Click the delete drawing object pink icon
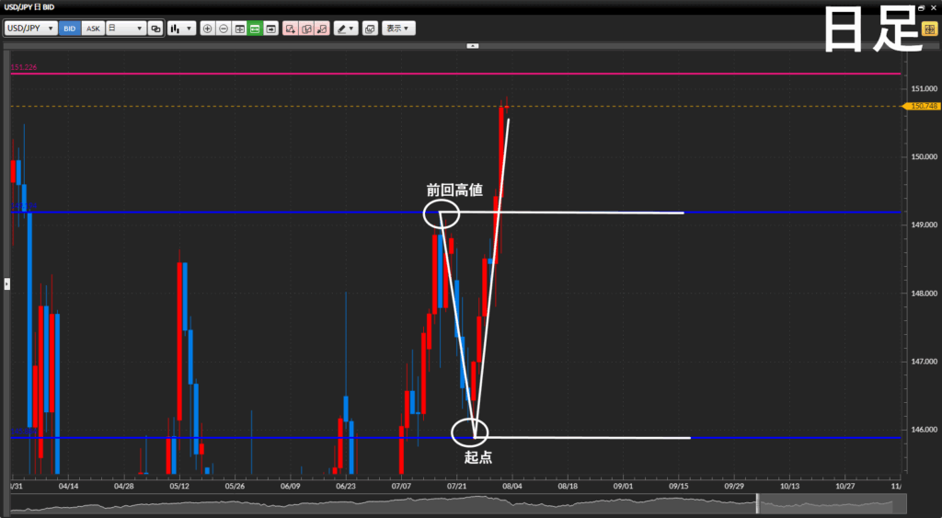 pyautogui.click(x=322, y=29)
